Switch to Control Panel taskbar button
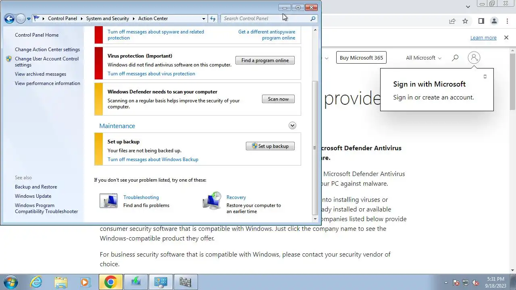This screenshot has width=516, height=290. (160, 282)
